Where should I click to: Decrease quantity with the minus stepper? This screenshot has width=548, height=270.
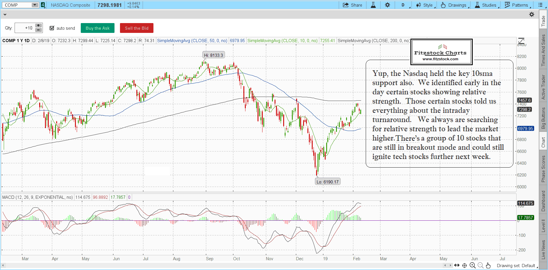[38, 30]
